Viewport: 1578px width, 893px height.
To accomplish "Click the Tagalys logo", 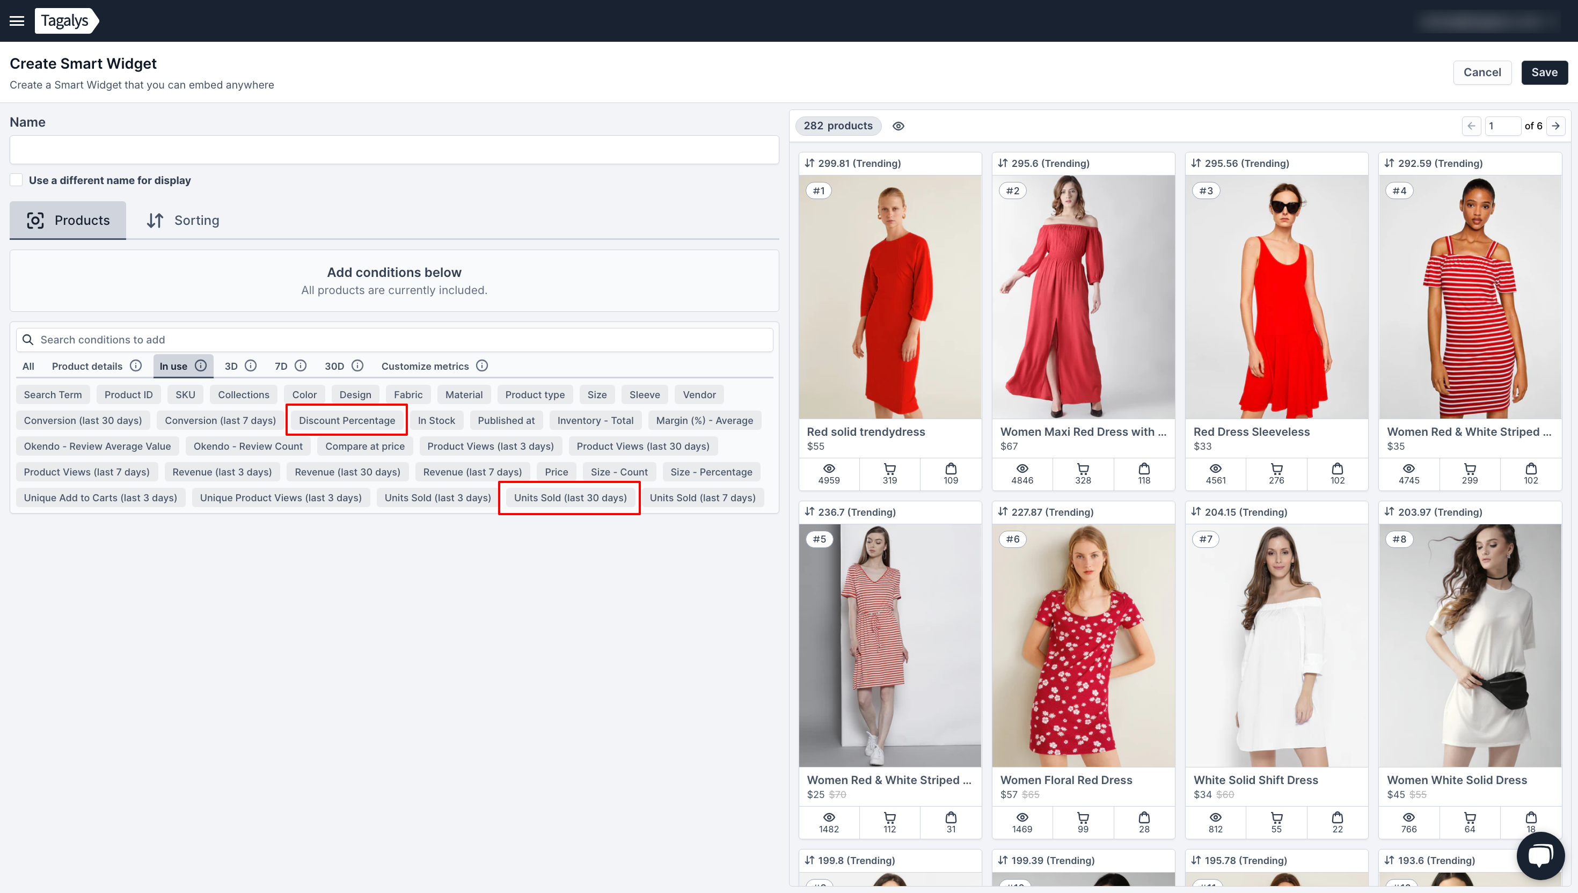I will tap(66, 21).
